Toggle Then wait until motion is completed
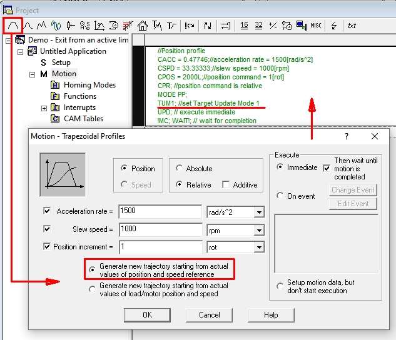Viewport: 396px width, 340px height. pos(327,168)
